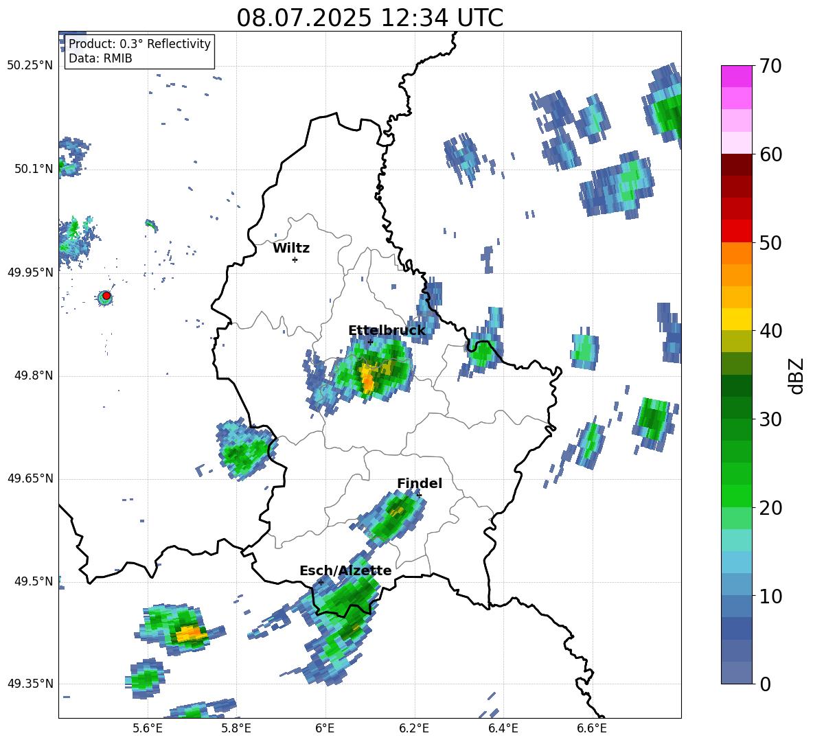This screenshot has width=813, height=742.
Task: Click the red radar site marker
Action: click(x=106, y=296)
